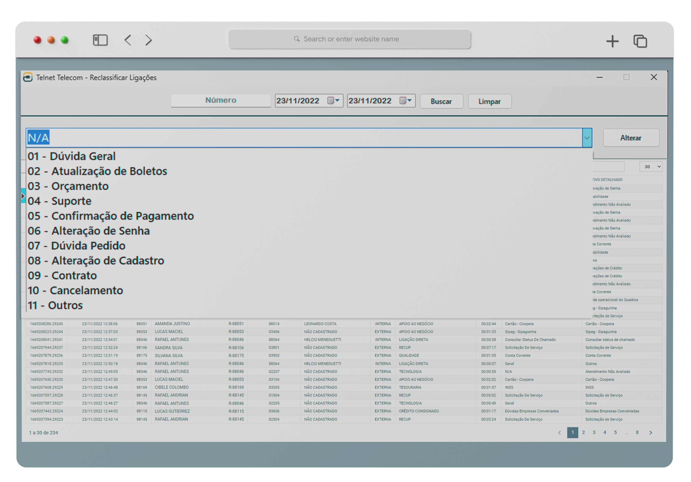Click TESOURARIA department cell
Viewport: 691px width, 482px height.
pos(410,387)
